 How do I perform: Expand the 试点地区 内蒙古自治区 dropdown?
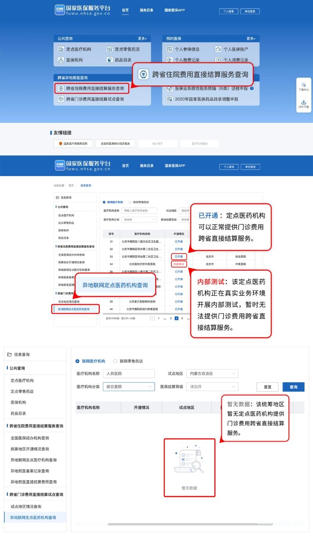212,374
